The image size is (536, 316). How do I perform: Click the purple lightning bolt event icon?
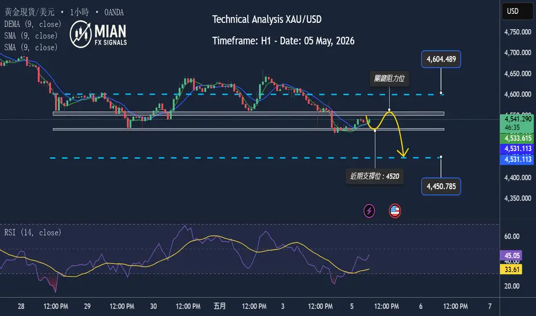(369, 211)
